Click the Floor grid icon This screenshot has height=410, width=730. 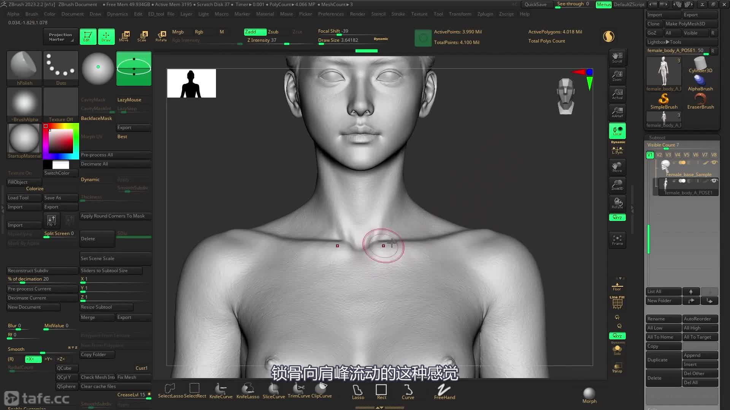click(617, 286)
